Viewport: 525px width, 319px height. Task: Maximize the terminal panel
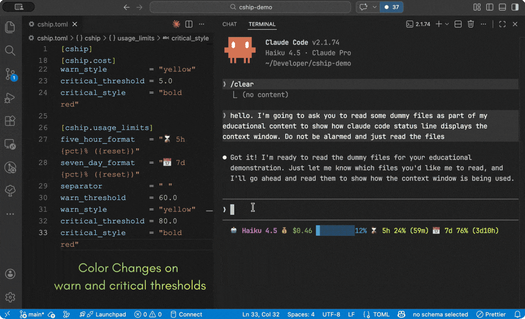(502, 24)
